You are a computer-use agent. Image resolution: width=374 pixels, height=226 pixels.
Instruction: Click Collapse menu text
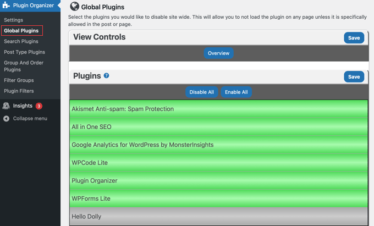pos(30,118)
